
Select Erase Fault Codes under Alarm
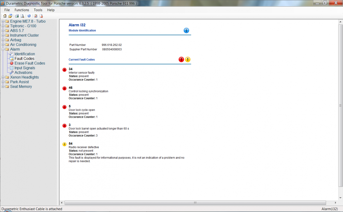click(x=30, y=63)
